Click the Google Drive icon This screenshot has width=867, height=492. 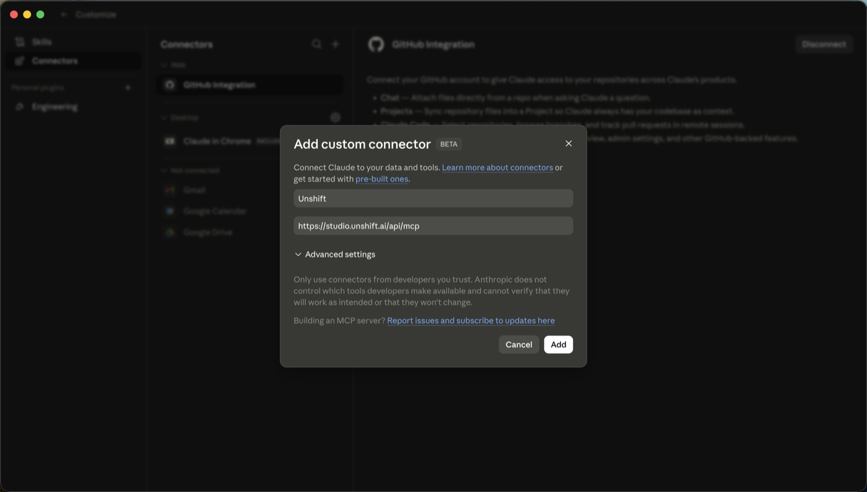coord(170,232)
